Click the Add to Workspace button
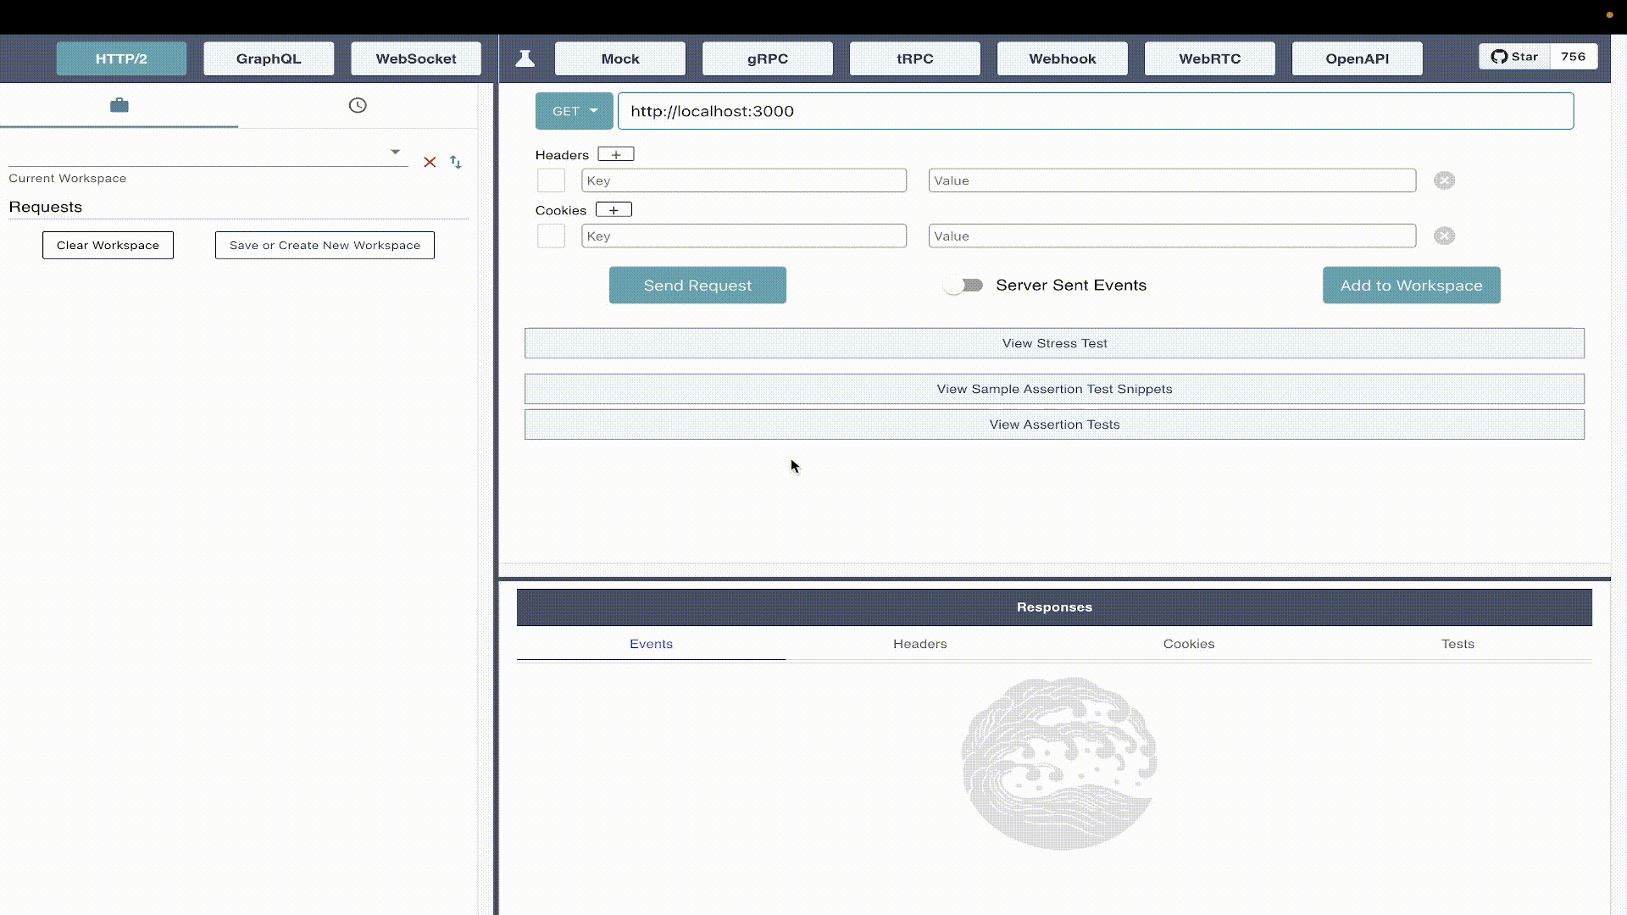The width and height of the screenshot is (1627, 915). (1411, 285)
